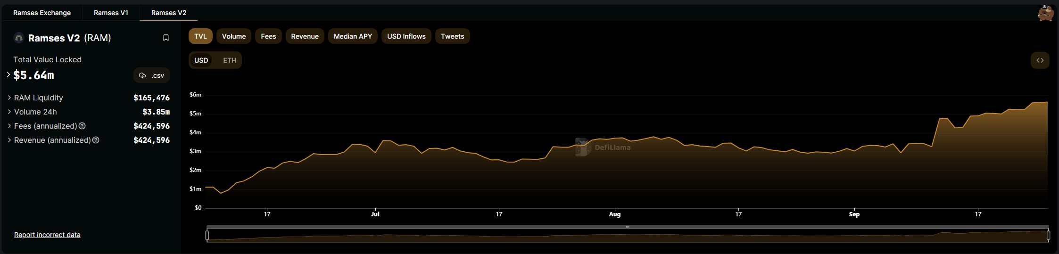
Task: Toggle the Tweets chart series
Action: (x=452, y=36)
